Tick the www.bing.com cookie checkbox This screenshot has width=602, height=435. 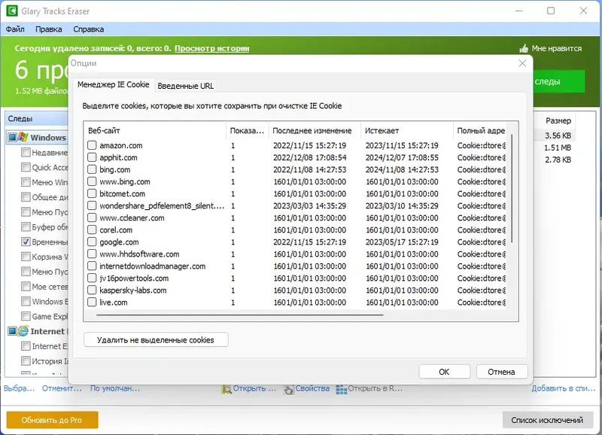(92, 181)
